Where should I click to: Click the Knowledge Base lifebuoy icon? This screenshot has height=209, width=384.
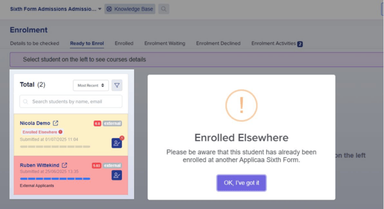coord(109,9)
